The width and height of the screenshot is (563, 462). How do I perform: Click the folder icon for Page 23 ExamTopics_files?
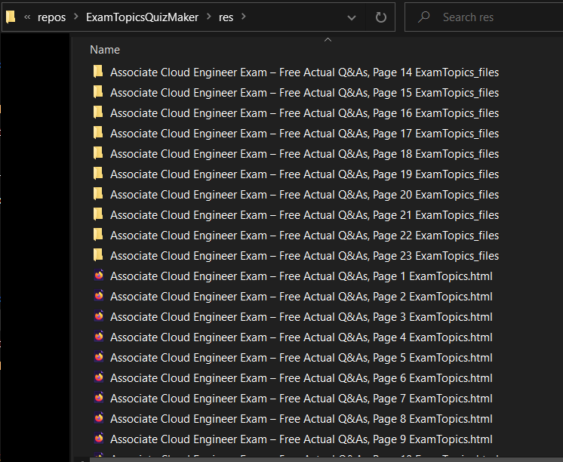pos(98,255)
